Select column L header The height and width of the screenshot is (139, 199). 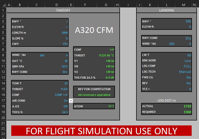coord(167,5)
